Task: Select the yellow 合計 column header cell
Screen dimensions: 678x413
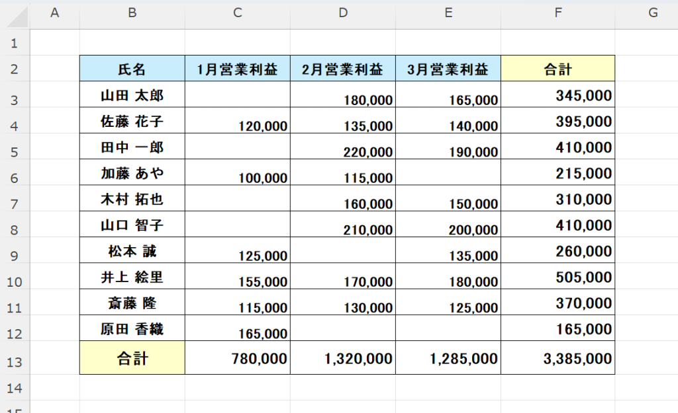Action: click(557, 69)
